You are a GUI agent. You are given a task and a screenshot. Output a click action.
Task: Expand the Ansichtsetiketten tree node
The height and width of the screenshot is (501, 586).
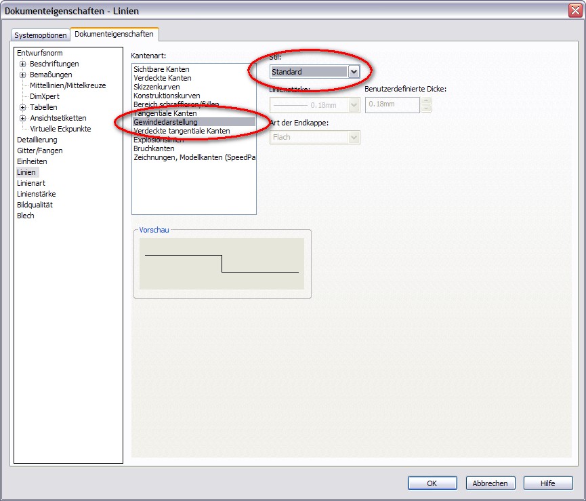point(23,118)
